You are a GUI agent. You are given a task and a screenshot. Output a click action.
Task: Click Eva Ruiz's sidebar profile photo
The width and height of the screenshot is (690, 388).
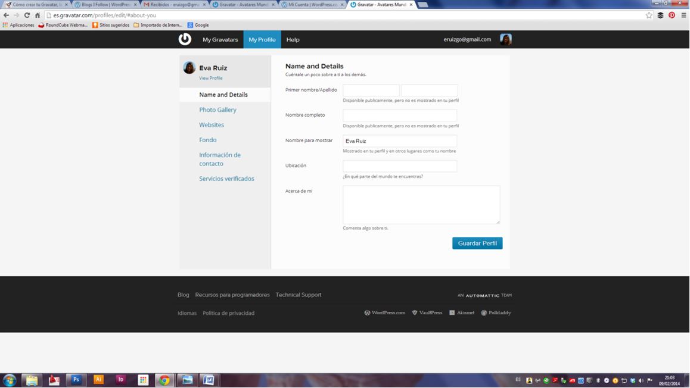point(189,68)
